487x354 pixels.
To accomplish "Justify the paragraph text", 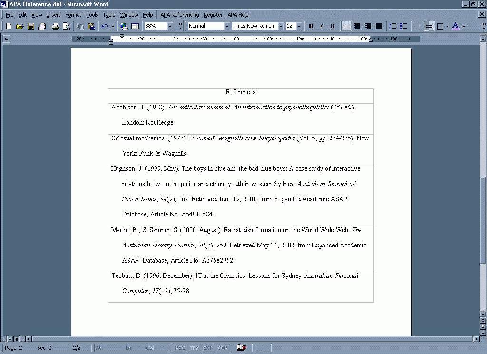I will tap(379, 26).
